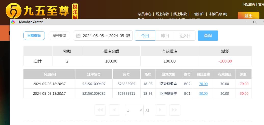The height and width of the screenshot is (125, 264).
Task: Go to next page arrow
Action: click(160, 110)
